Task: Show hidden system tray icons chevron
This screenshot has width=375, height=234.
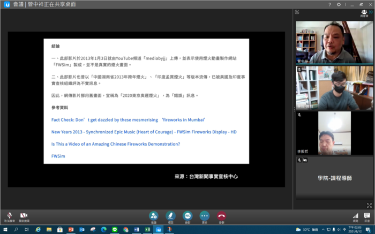Action: click(323, 230)
